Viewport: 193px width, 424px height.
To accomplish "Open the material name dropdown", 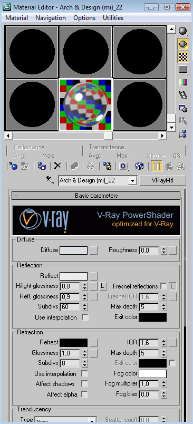I will point(132,180).
